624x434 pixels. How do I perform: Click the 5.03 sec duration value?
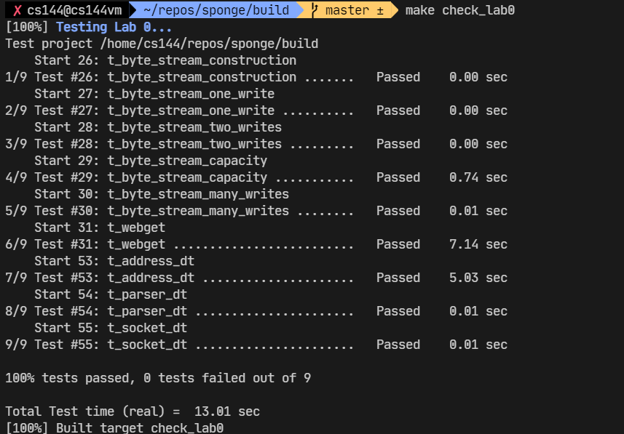tap(478, 278)
